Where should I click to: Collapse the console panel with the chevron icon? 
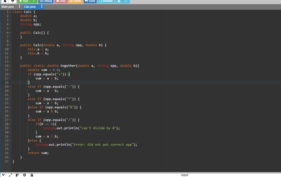coord(3,175)
